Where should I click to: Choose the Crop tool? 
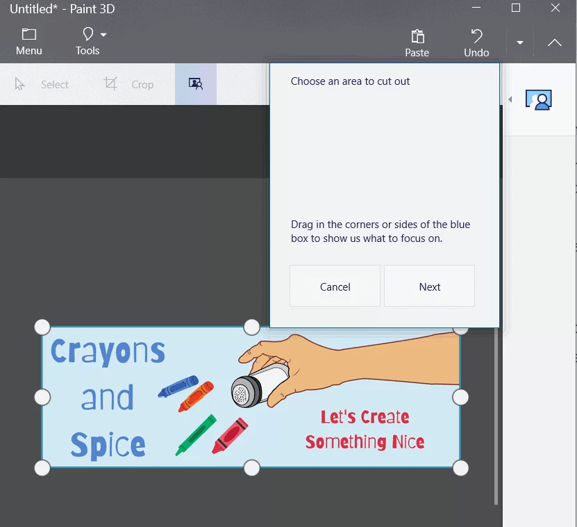point(128,84)
